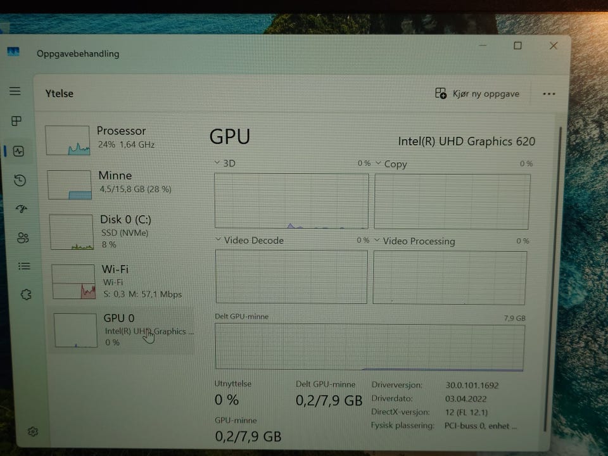Screen dimensions: 608x456
Task: Click the Driverversjon label
Action: click(396, 384)
